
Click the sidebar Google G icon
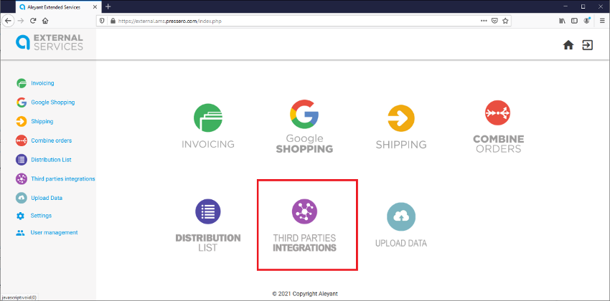[22, 102]
